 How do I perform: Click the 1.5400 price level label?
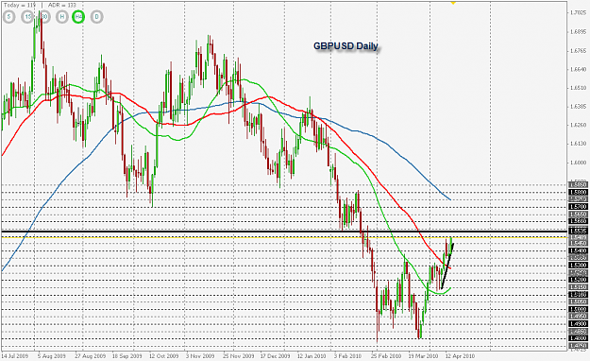pyautogui.click(x=578, y=250)
